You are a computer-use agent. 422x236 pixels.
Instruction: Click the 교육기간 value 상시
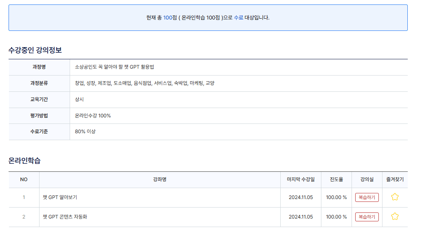(79, 100)
